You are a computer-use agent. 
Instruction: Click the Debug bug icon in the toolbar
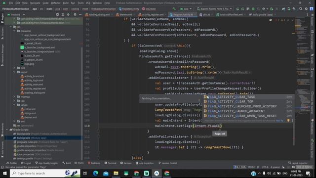(253, 9)
